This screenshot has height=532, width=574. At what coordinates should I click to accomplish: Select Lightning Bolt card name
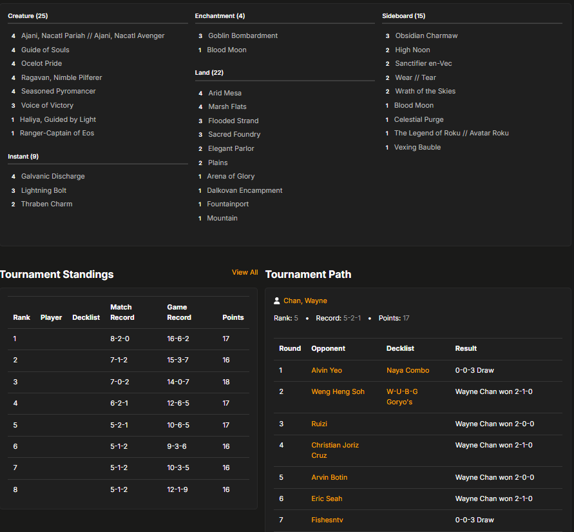(44, 190)
